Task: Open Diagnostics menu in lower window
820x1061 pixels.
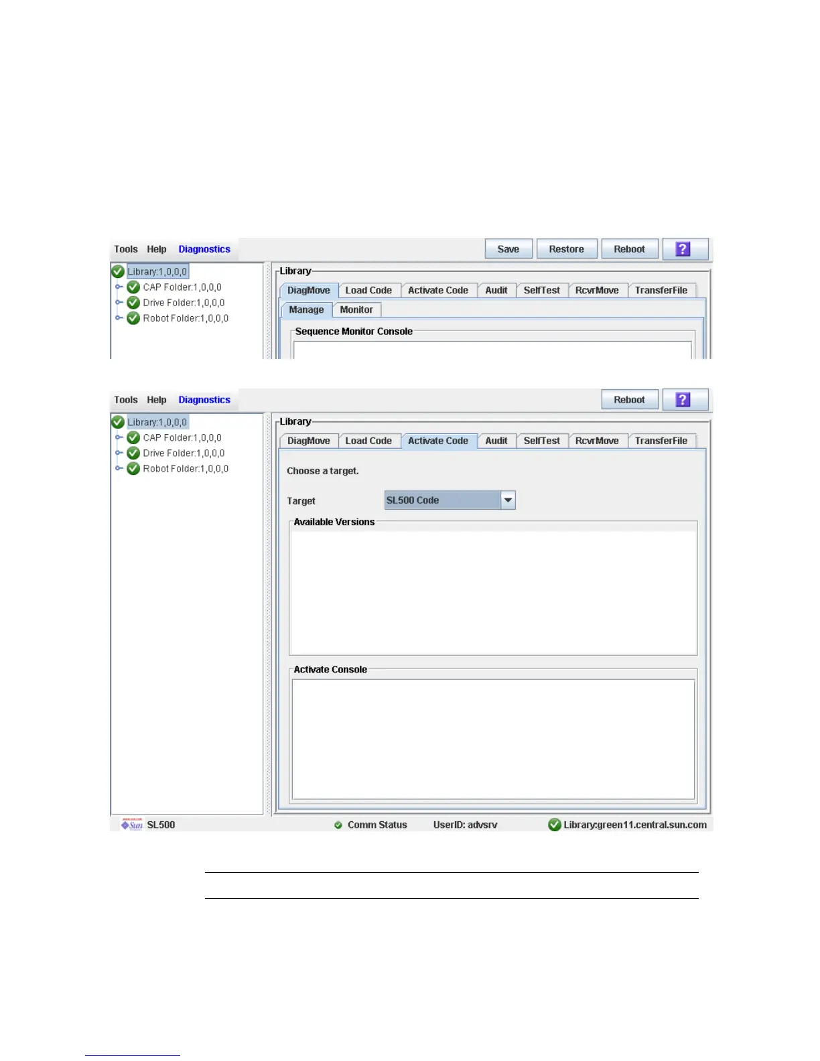Action: tap(204, 400)
